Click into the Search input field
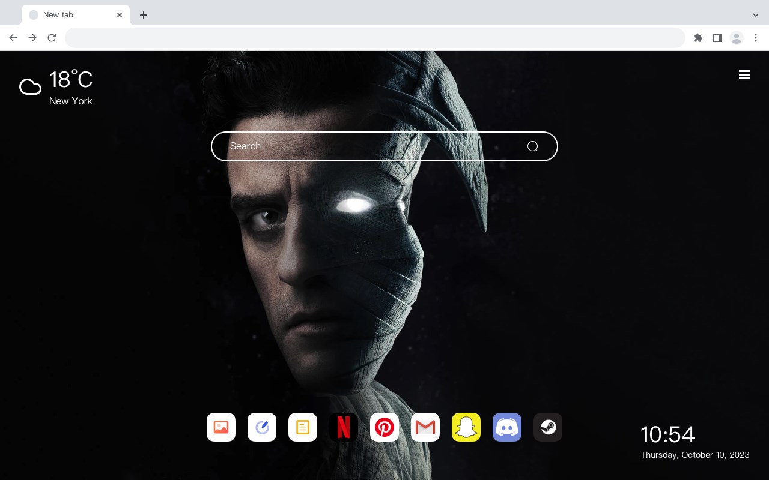Viewport: 769px width, 480px height. click(384, 146)
